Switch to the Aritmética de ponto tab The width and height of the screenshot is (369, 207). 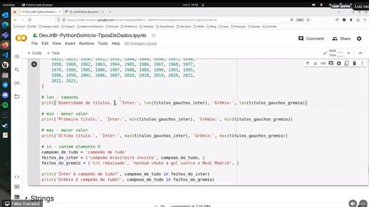click(x=84, y=11)
